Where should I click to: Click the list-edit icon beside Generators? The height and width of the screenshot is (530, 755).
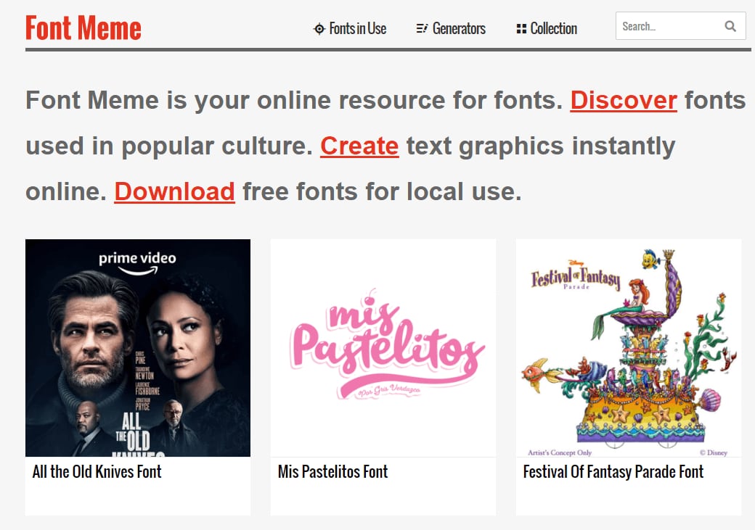422,29
